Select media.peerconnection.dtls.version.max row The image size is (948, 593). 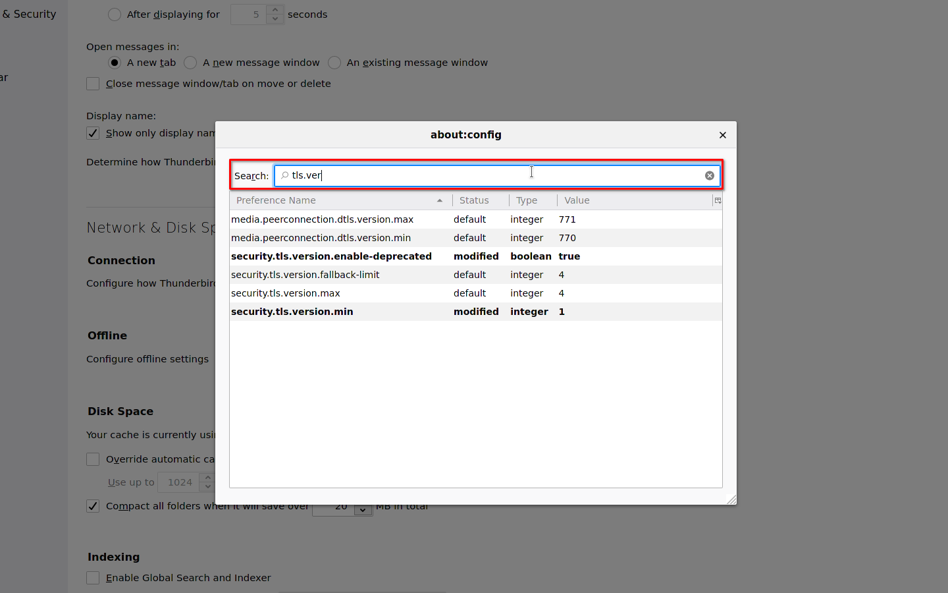(x=323, y=219)
